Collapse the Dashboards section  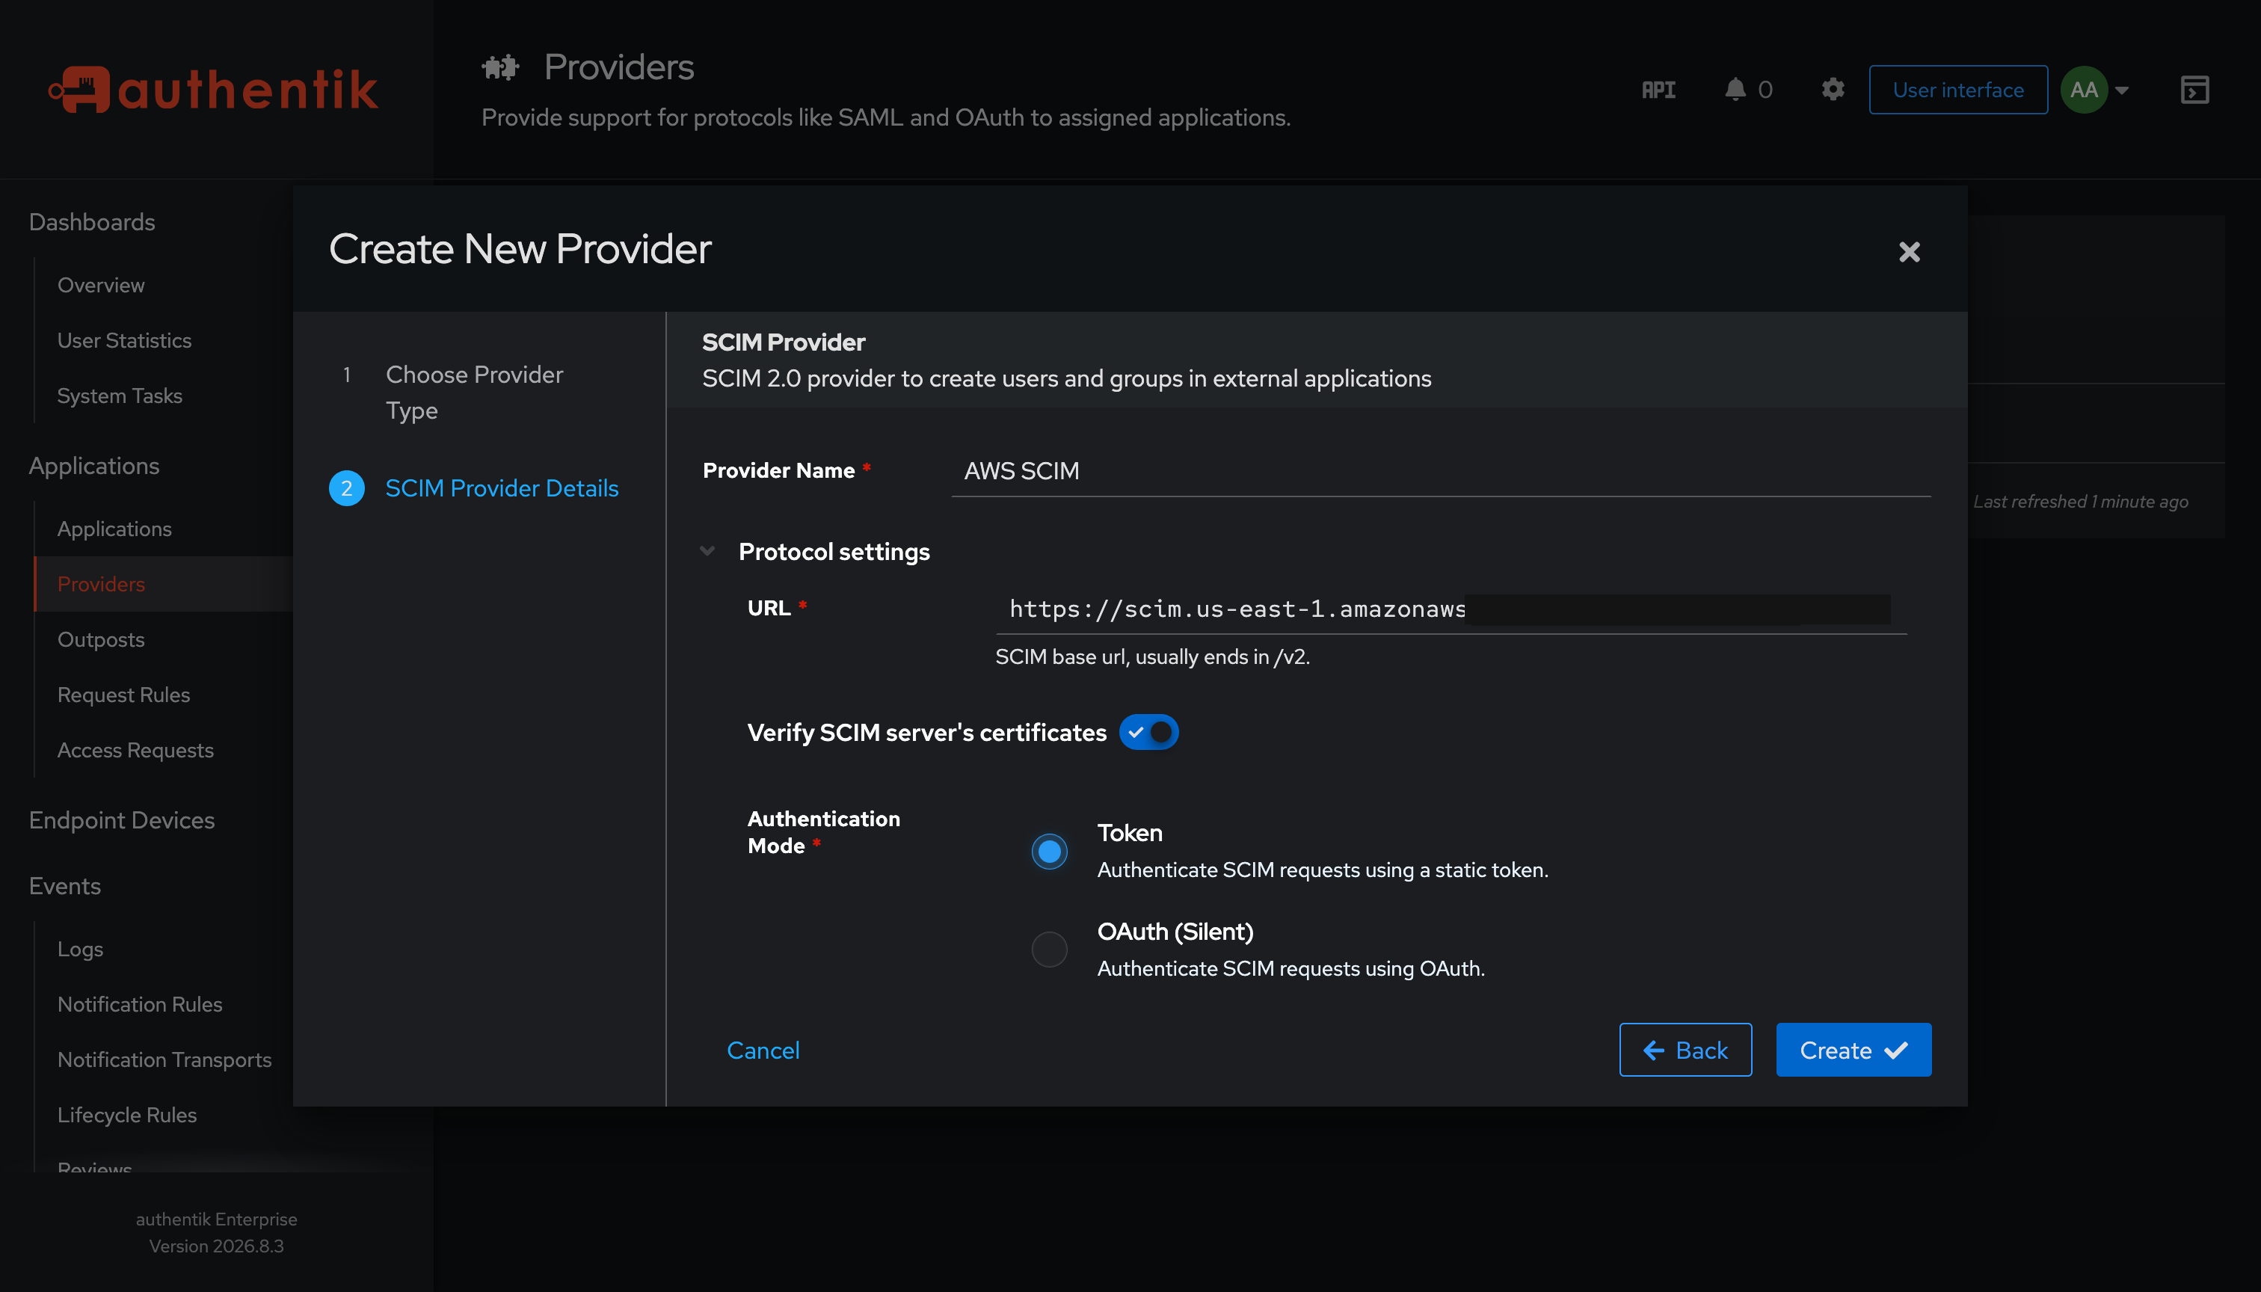click(92, 222)
